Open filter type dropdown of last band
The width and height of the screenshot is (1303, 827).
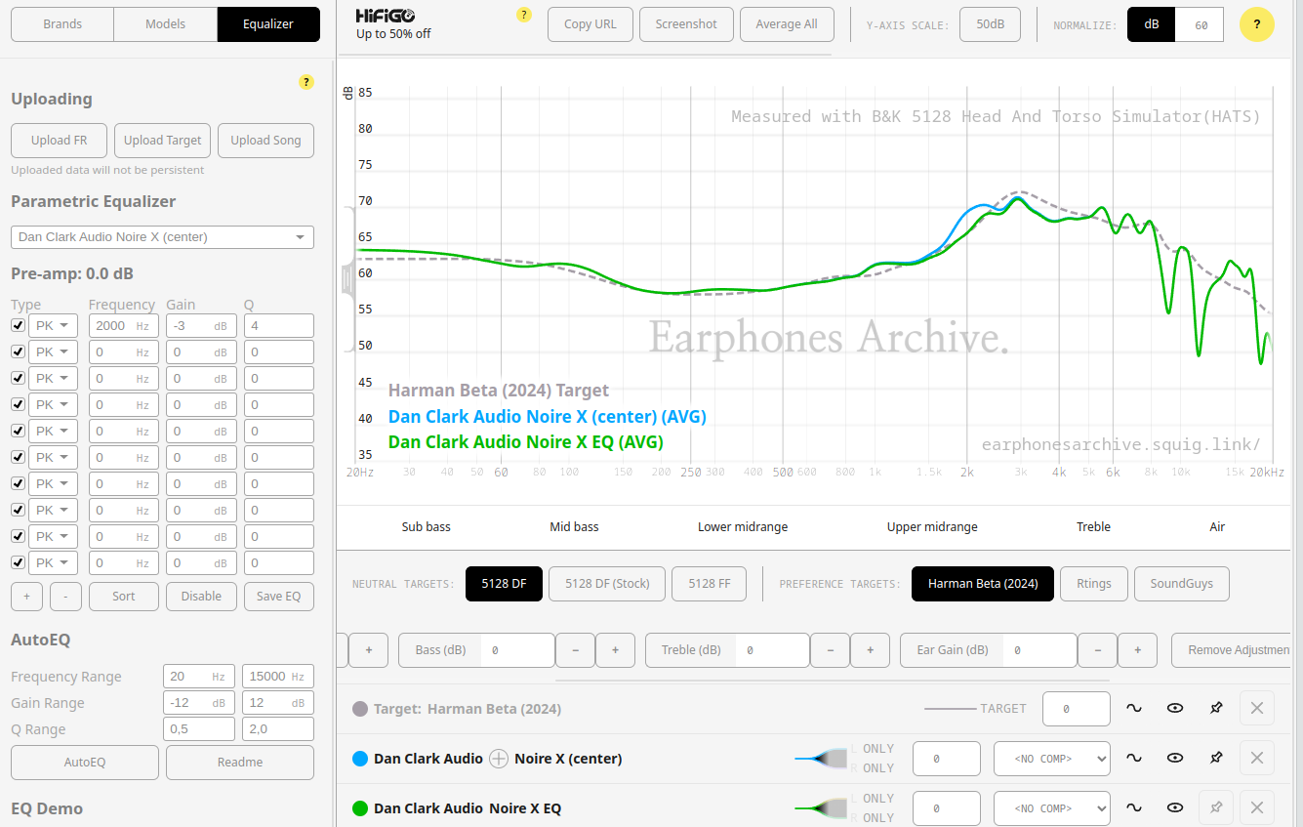(53, 562)
